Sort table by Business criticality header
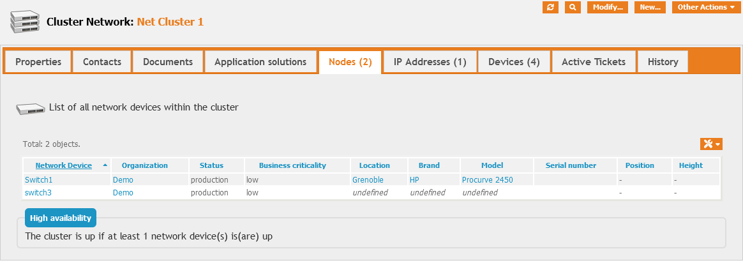The height and width of the screenshot is (265, 743). coord(292,165)
